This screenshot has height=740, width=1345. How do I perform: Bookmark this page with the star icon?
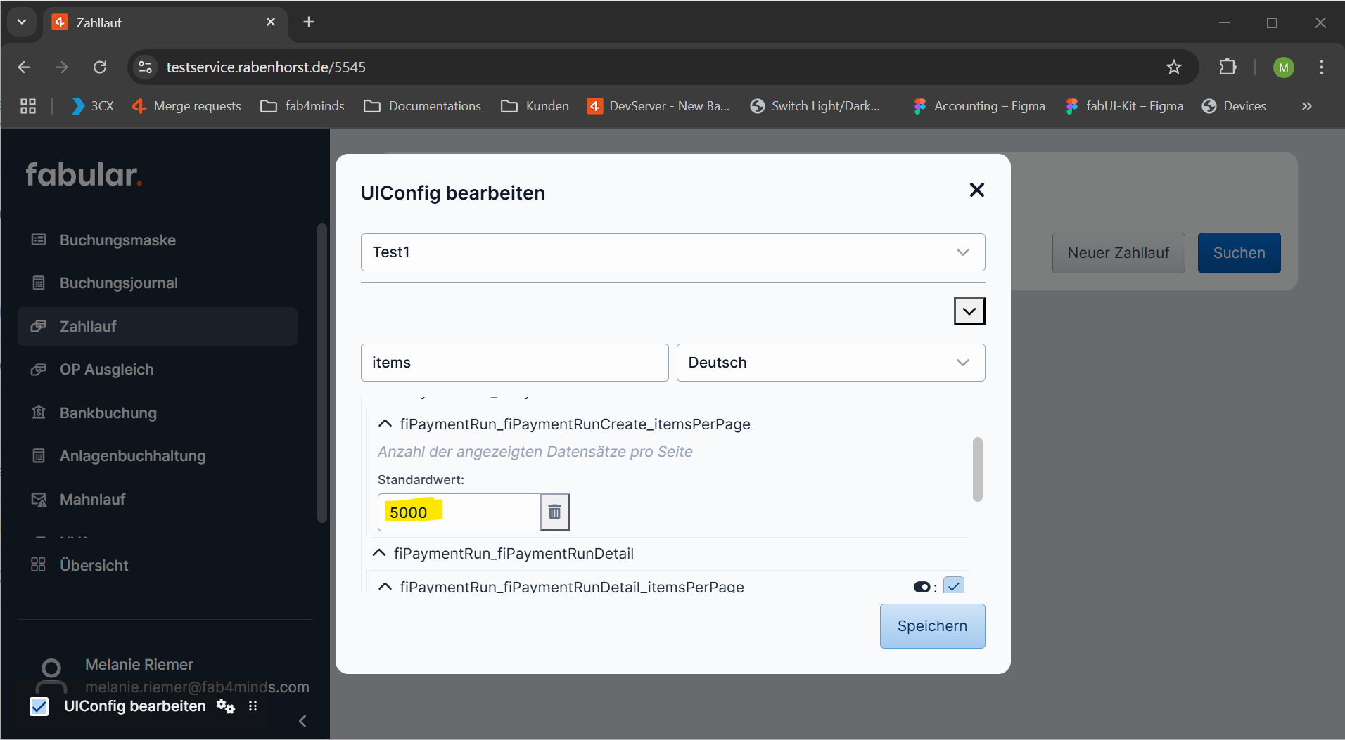point(1173,67)
